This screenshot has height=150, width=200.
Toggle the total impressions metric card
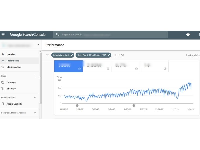tap(97, 66)
